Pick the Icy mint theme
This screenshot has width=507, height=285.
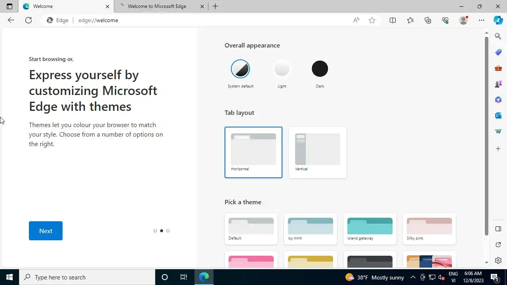click(311, 229)
